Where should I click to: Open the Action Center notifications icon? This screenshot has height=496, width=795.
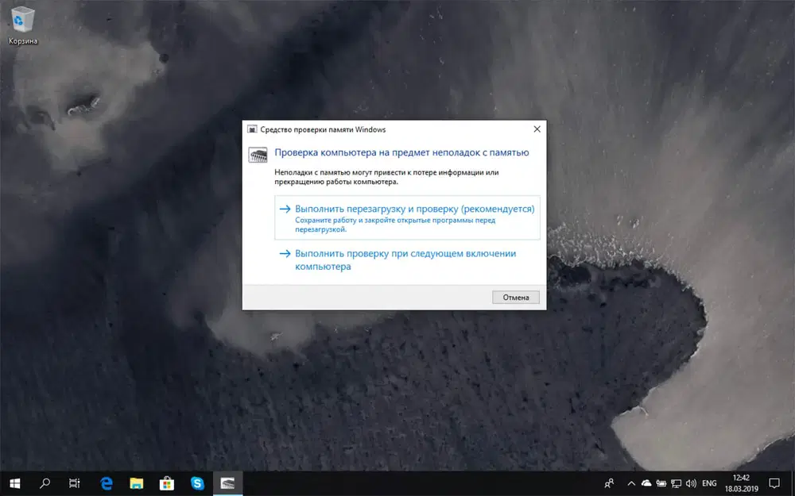[x=774, y=483]
